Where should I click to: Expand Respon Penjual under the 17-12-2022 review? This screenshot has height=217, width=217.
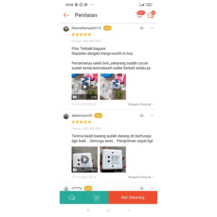coord(141,177)
